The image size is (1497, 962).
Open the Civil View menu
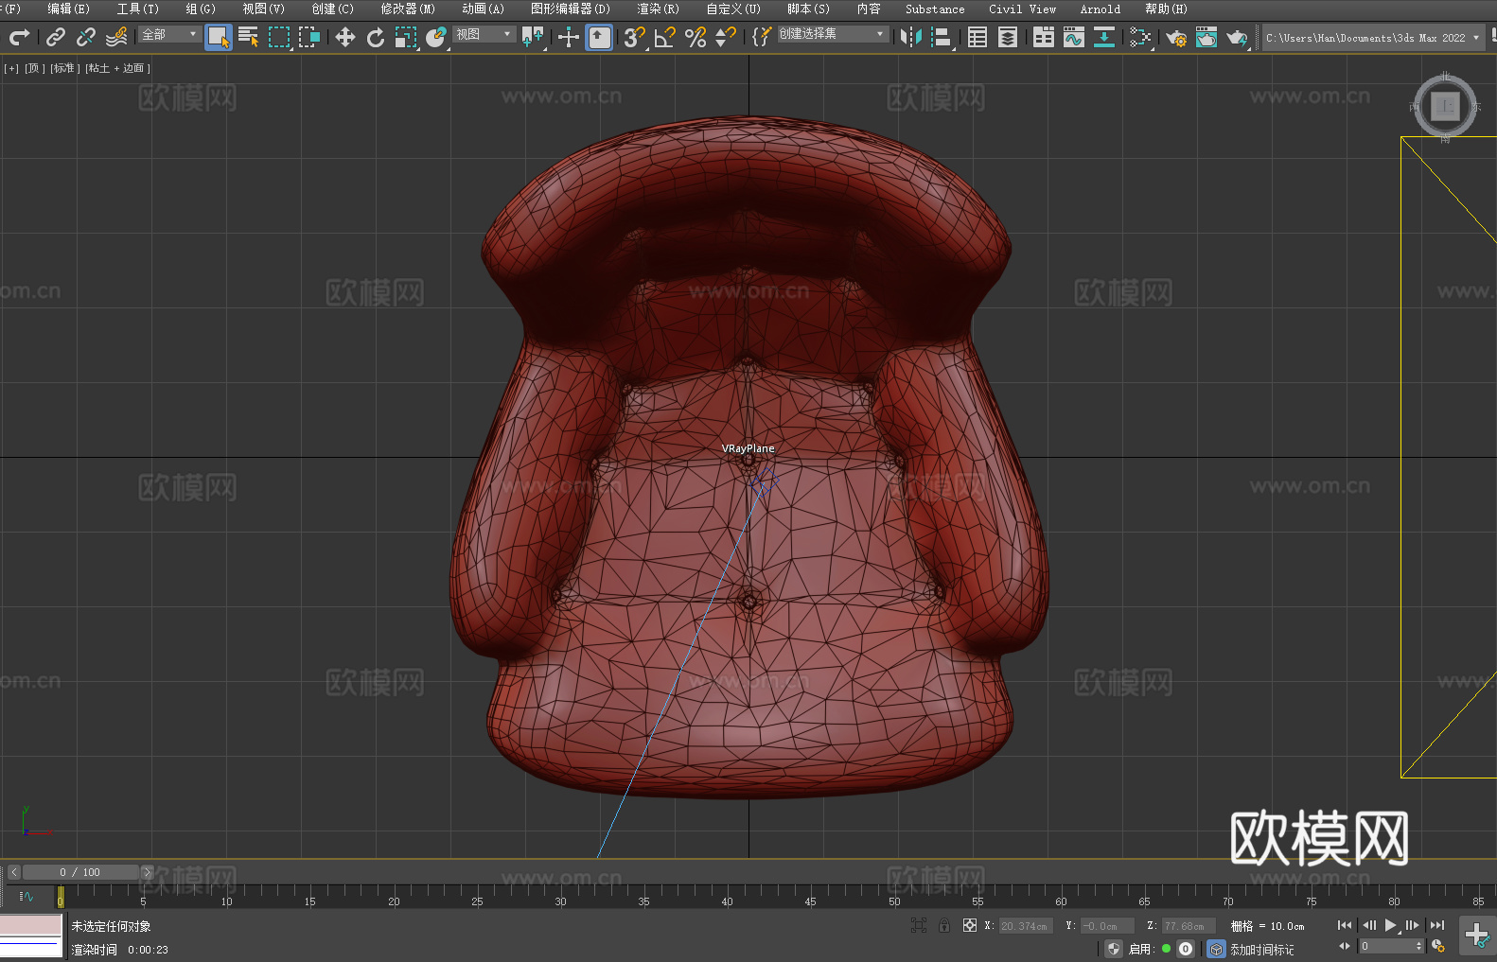tap(1022, 9)
